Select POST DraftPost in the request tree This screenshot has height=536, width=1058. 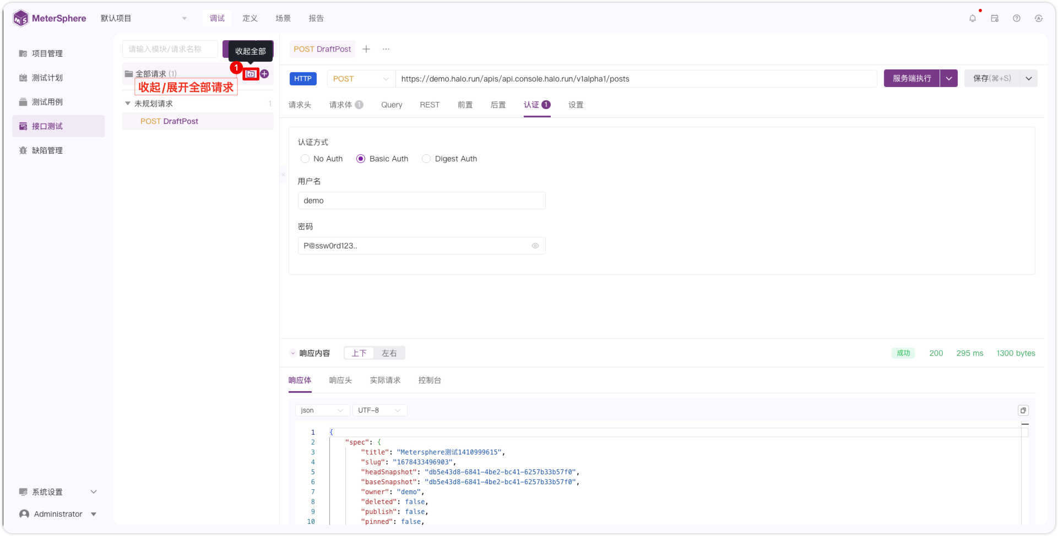point(198,121)
